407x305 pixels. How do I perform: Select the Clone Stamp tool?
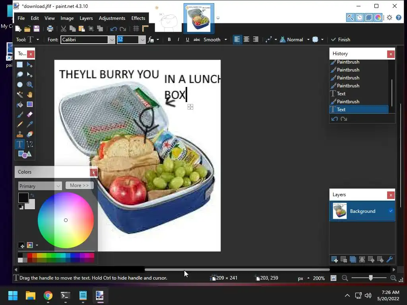click(x=20, y=134)
